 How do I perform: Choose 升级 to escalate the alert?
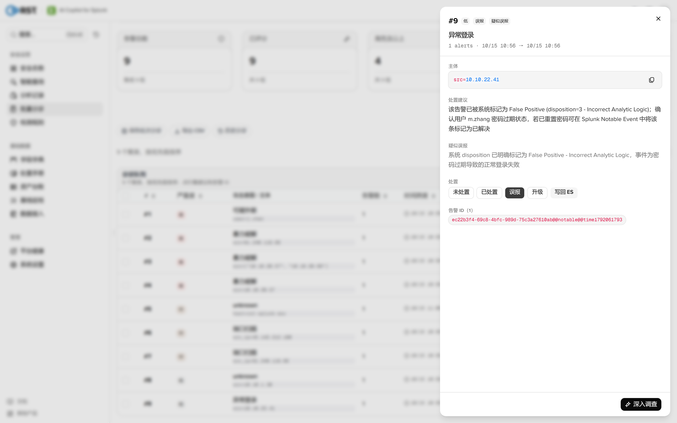pos(537,192)
